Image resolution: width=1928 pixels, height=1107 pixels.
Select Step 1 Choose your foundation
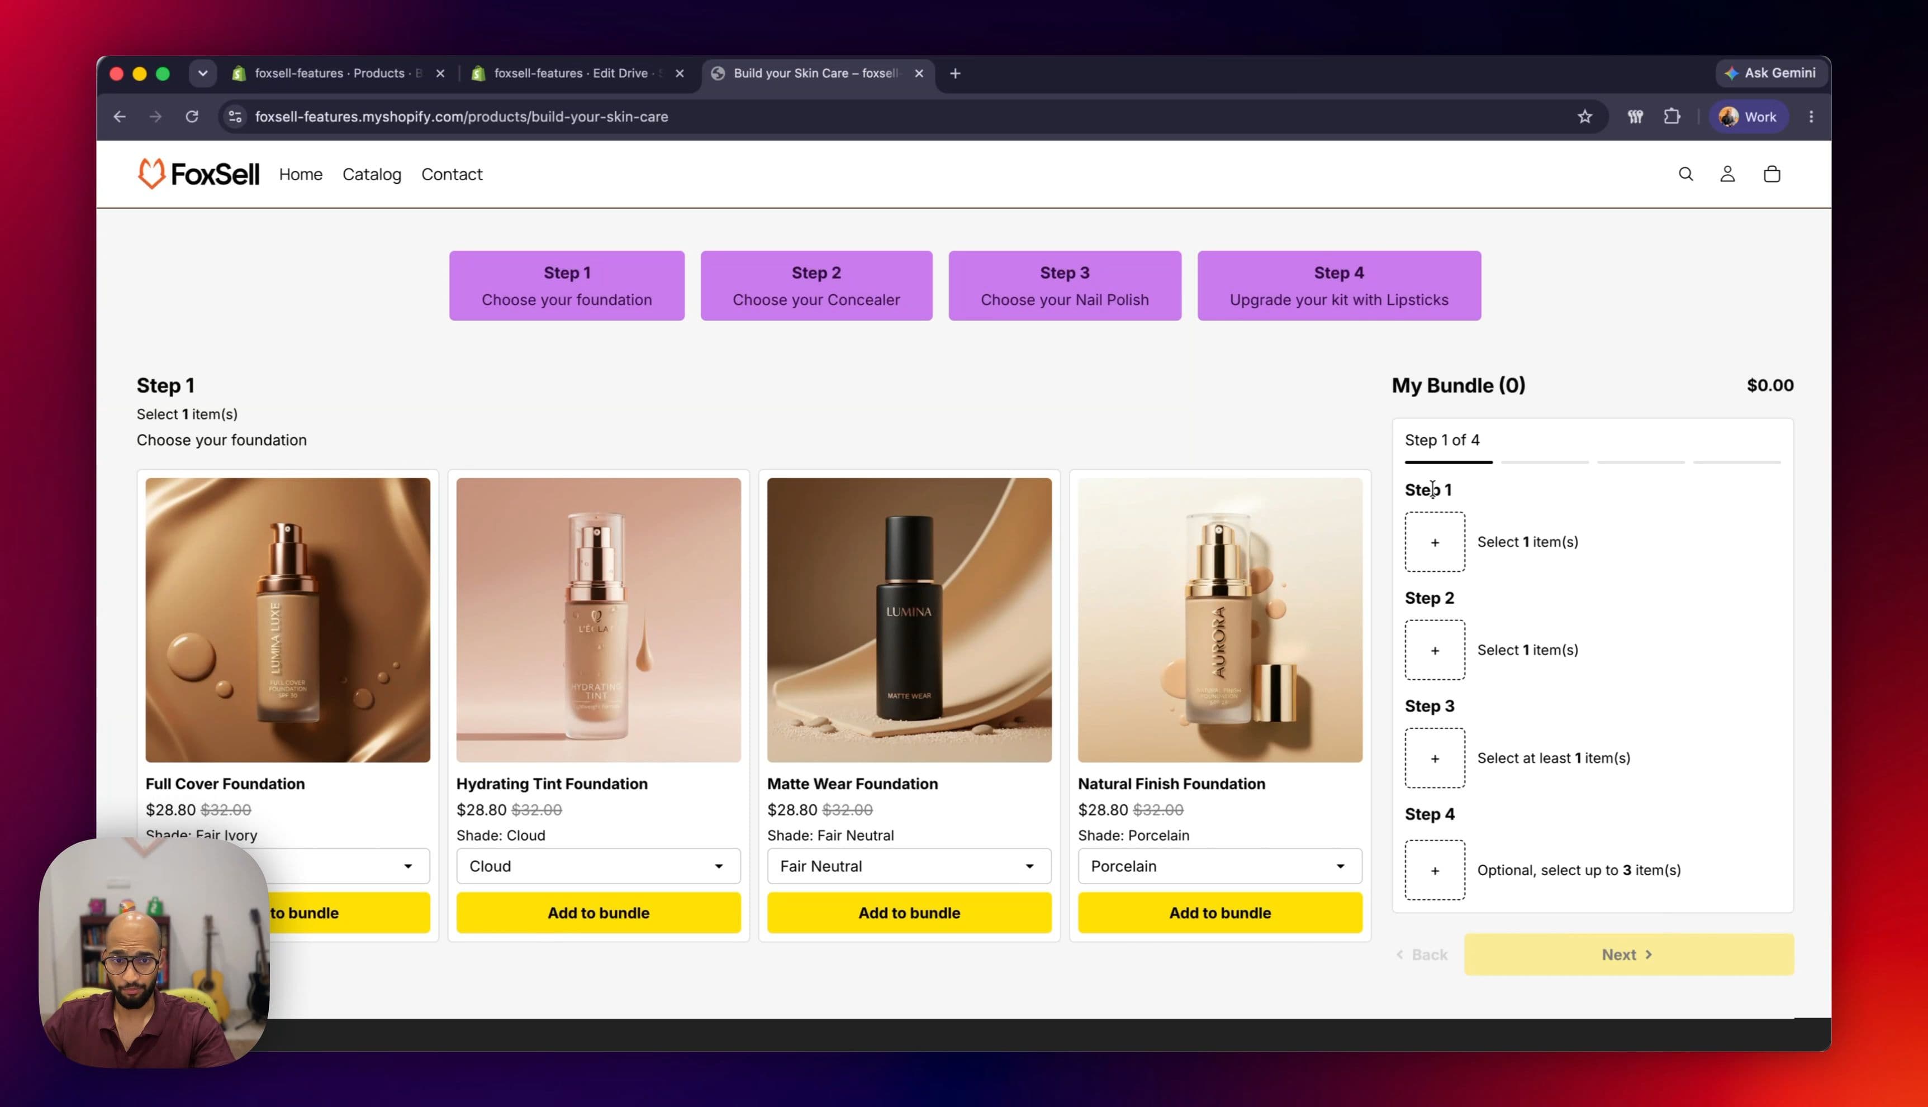(567, 286)
